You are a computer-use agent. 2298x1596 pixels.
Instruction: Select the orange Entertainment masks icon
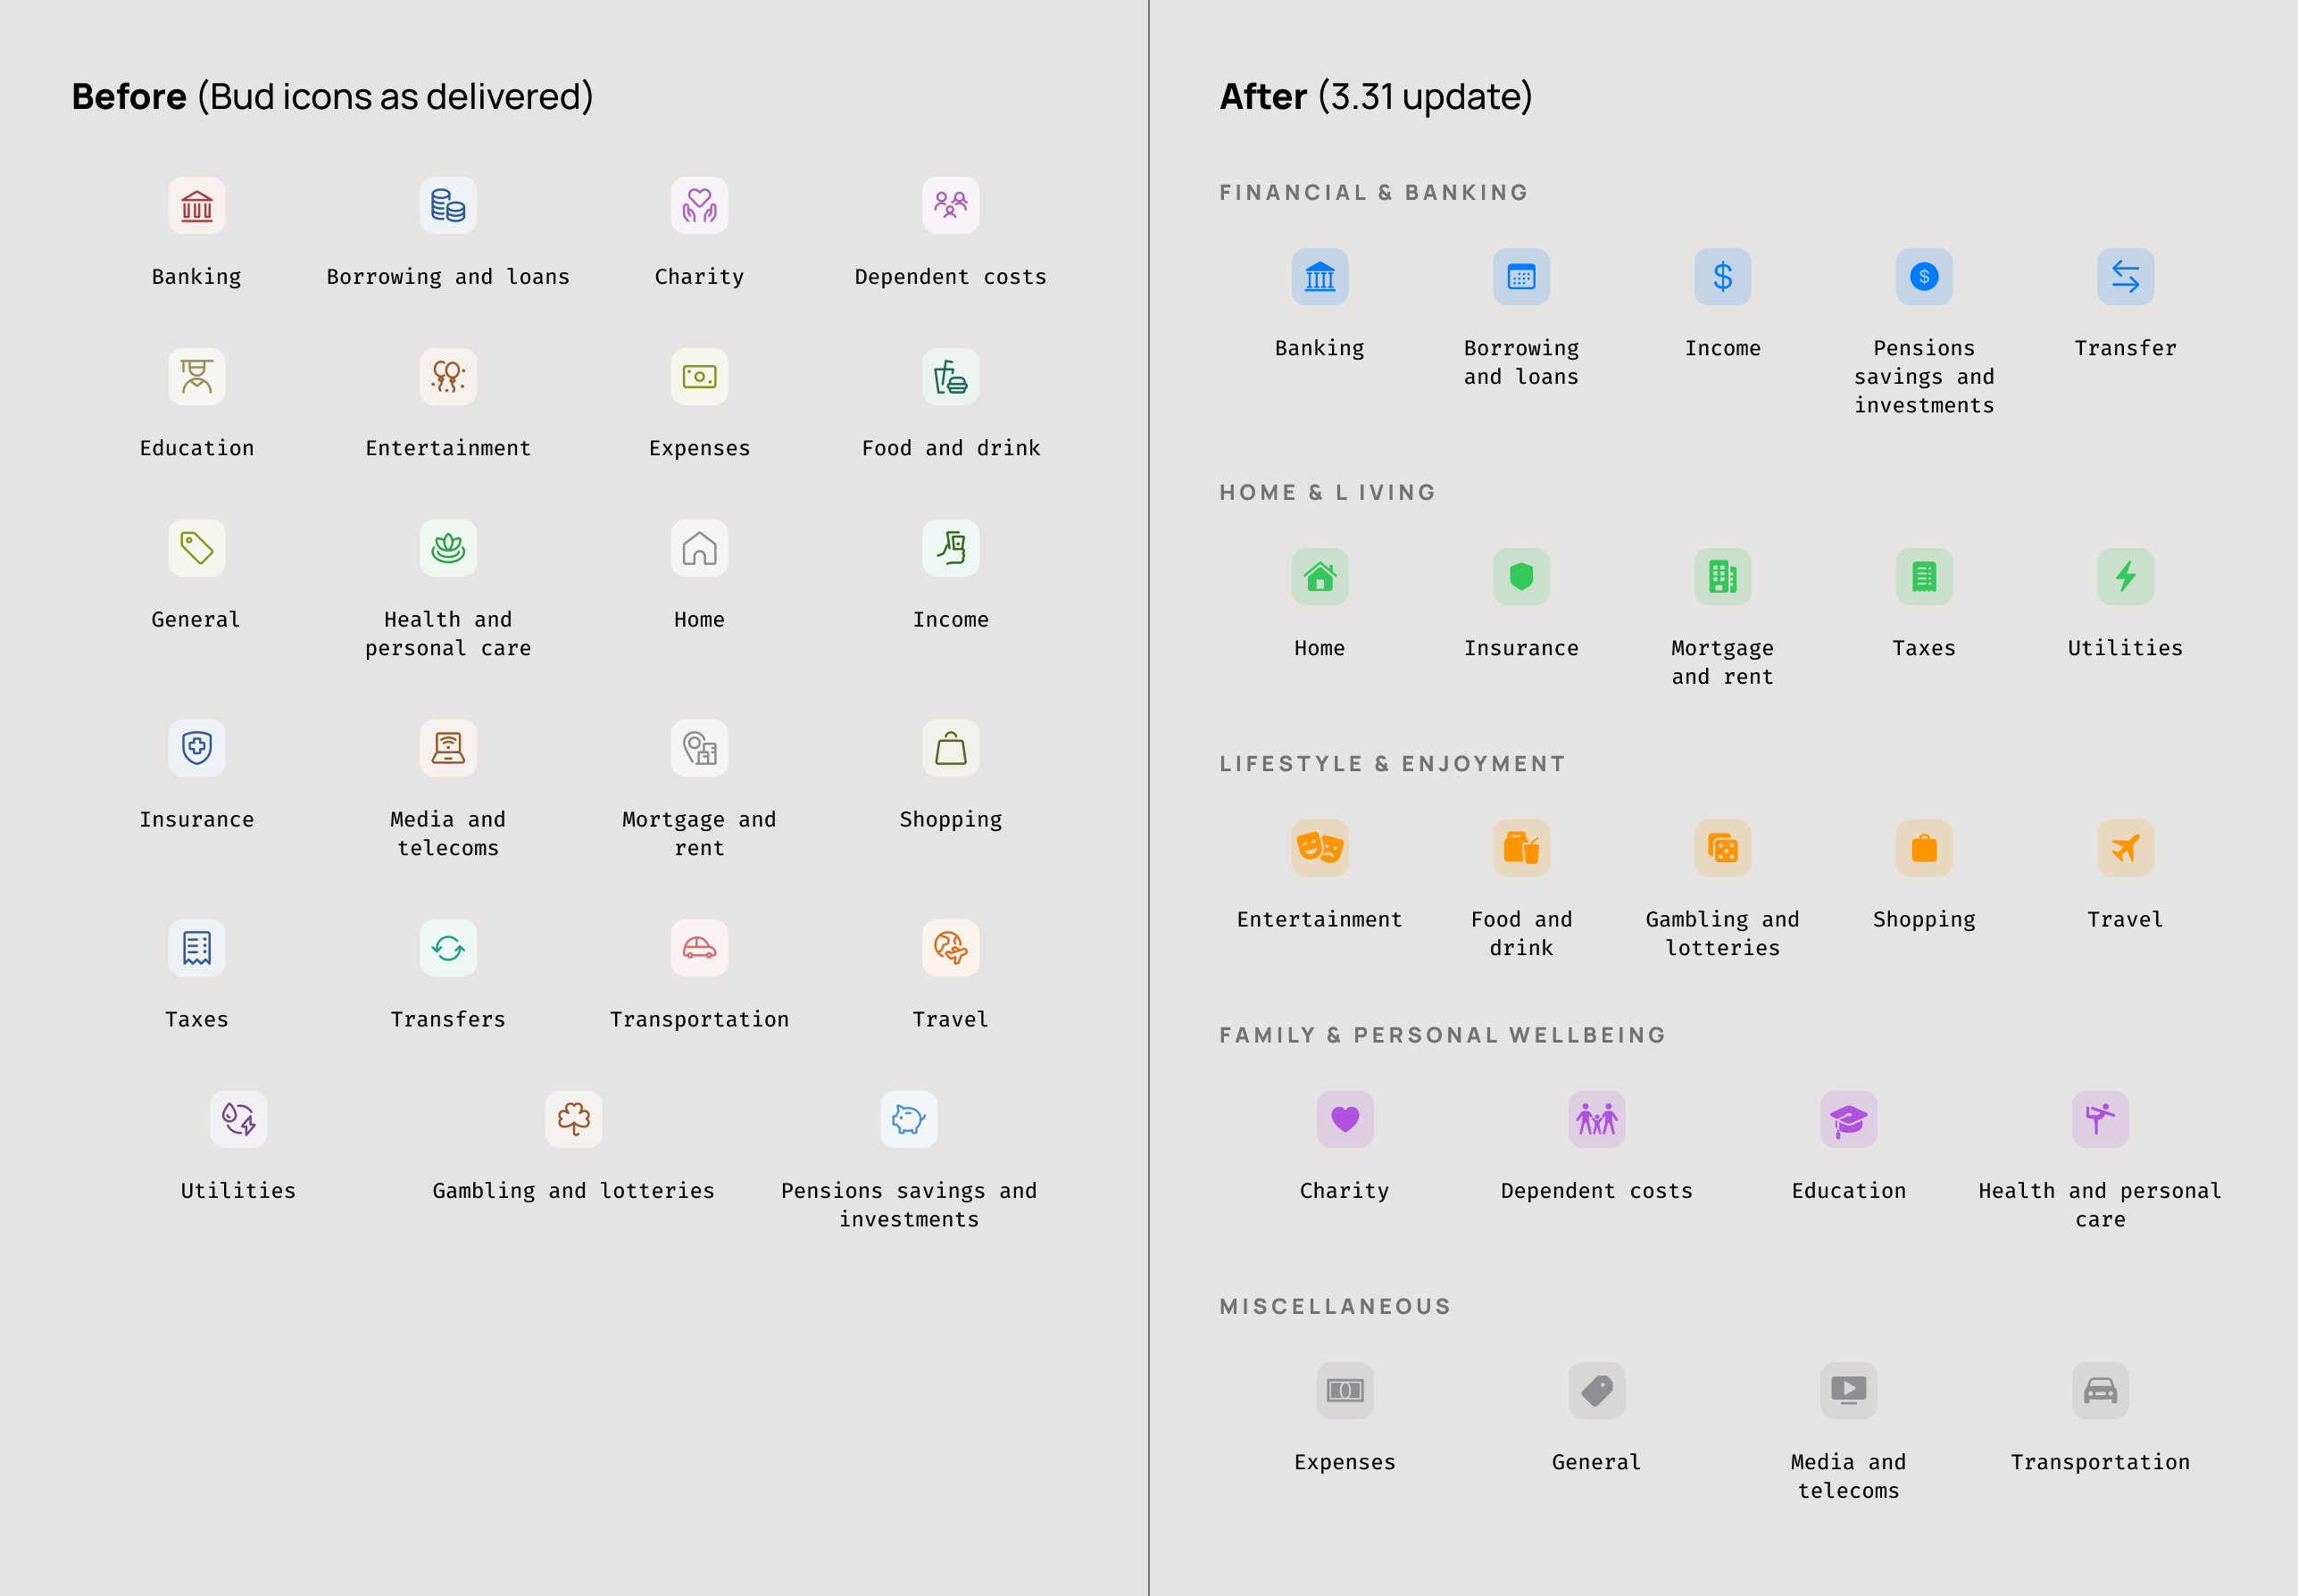coord(1319,848)
